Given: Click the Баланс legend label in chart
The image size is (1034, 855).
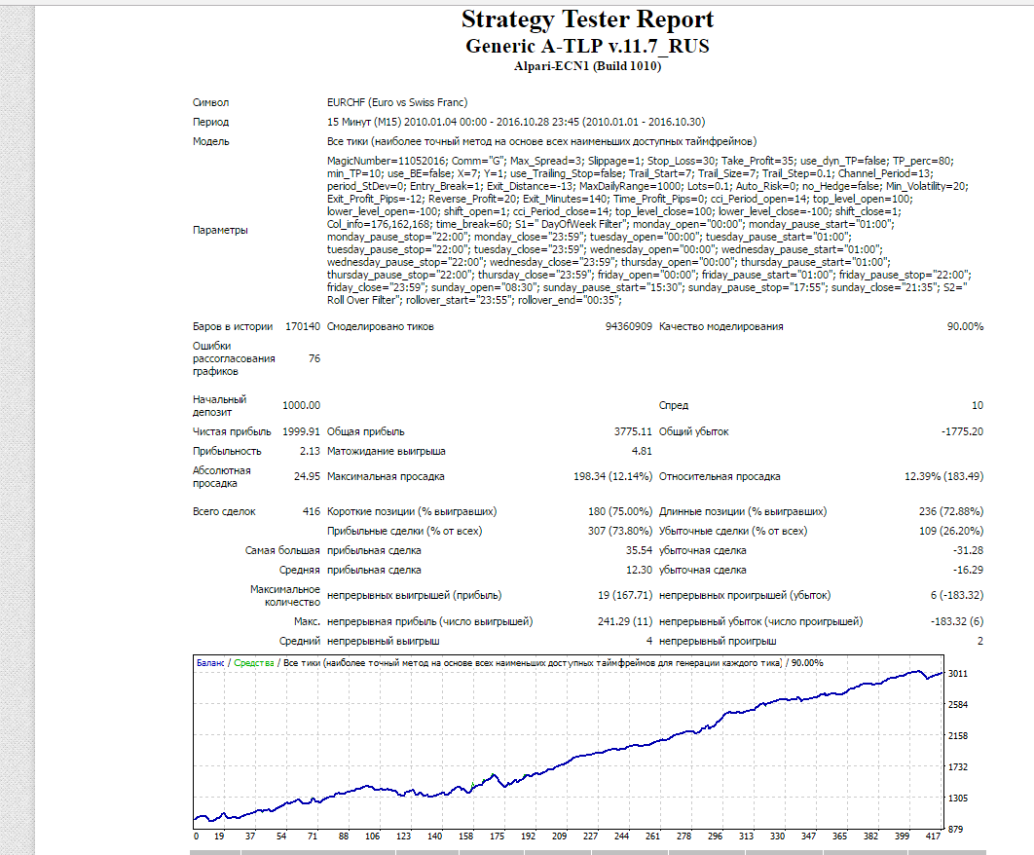Looking at the screenshot, I should (x=210, y=663).
